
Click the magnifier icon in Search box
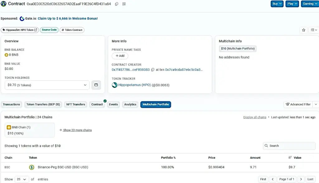tap(266, 146)
